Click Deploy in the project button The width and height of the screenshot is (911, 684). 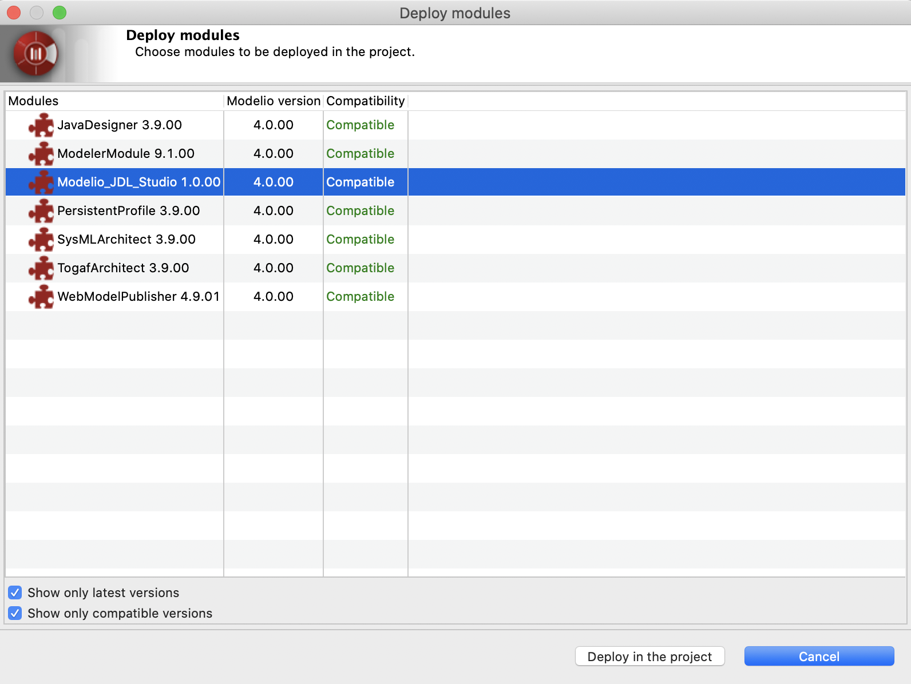click(649, 657)
